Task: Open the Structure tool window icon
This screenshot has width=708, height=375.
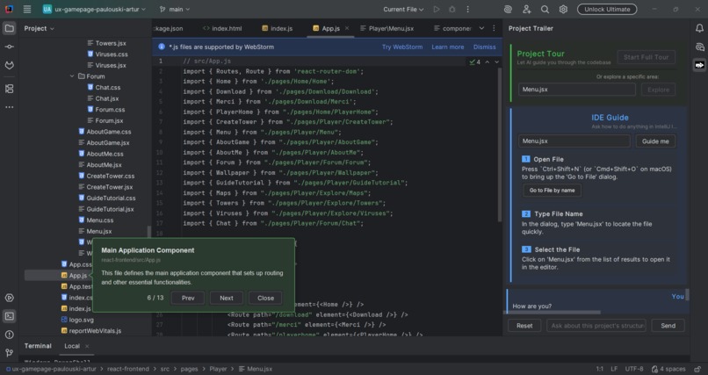Action: (x=9, y=89)
